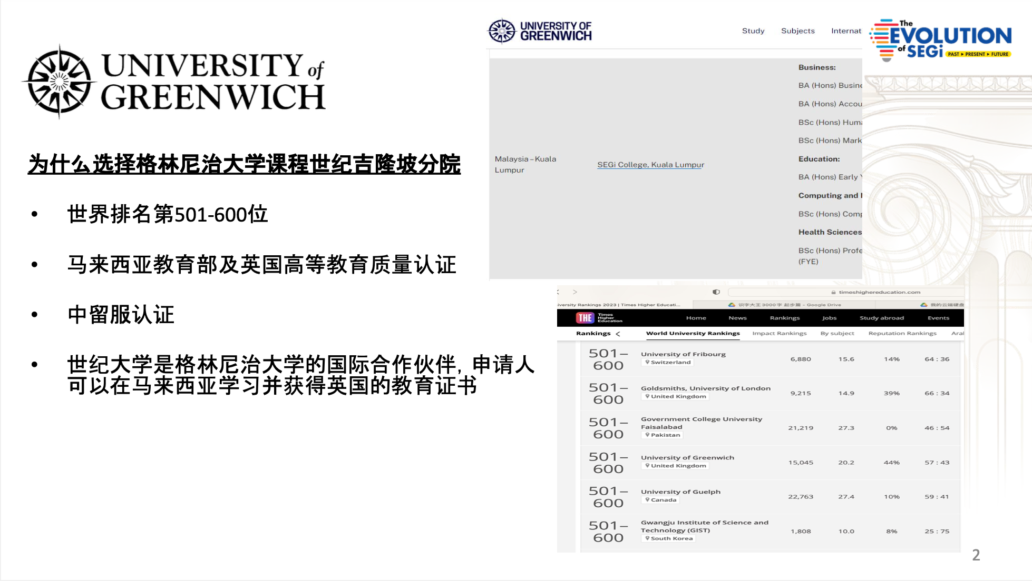Click the lock icon beside timeshighereducation.com
Screen dimensions: 1032x581
point(833,292)
